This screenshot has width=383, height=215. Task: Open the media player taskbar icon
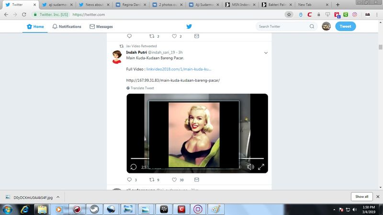[59, 209]
